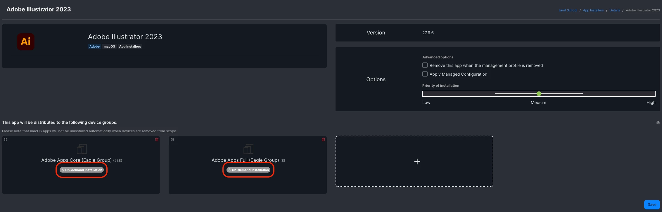This screenshot has width=662, height=212.
Task: Check Apply Managed Configuration
Action: [425, 74]
